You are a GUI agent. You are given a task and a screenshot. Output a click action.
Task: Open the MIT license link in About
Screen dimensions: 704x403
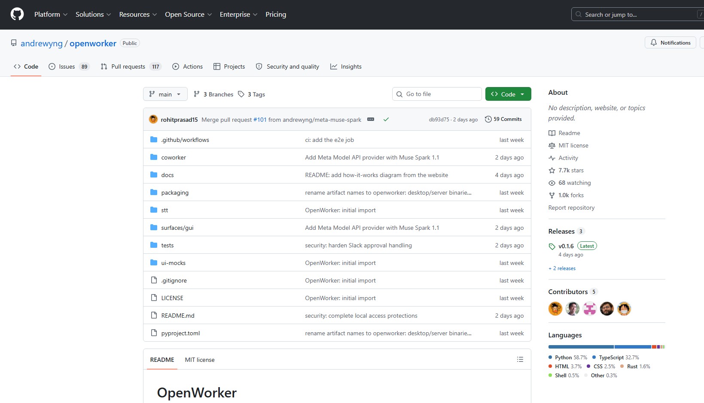tap(568, 145)
